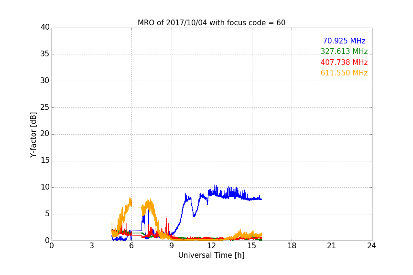413x275 pixels.
Task: Click the x-axis tick label 3
Action: pyautogui.click(x=92, y=246)
